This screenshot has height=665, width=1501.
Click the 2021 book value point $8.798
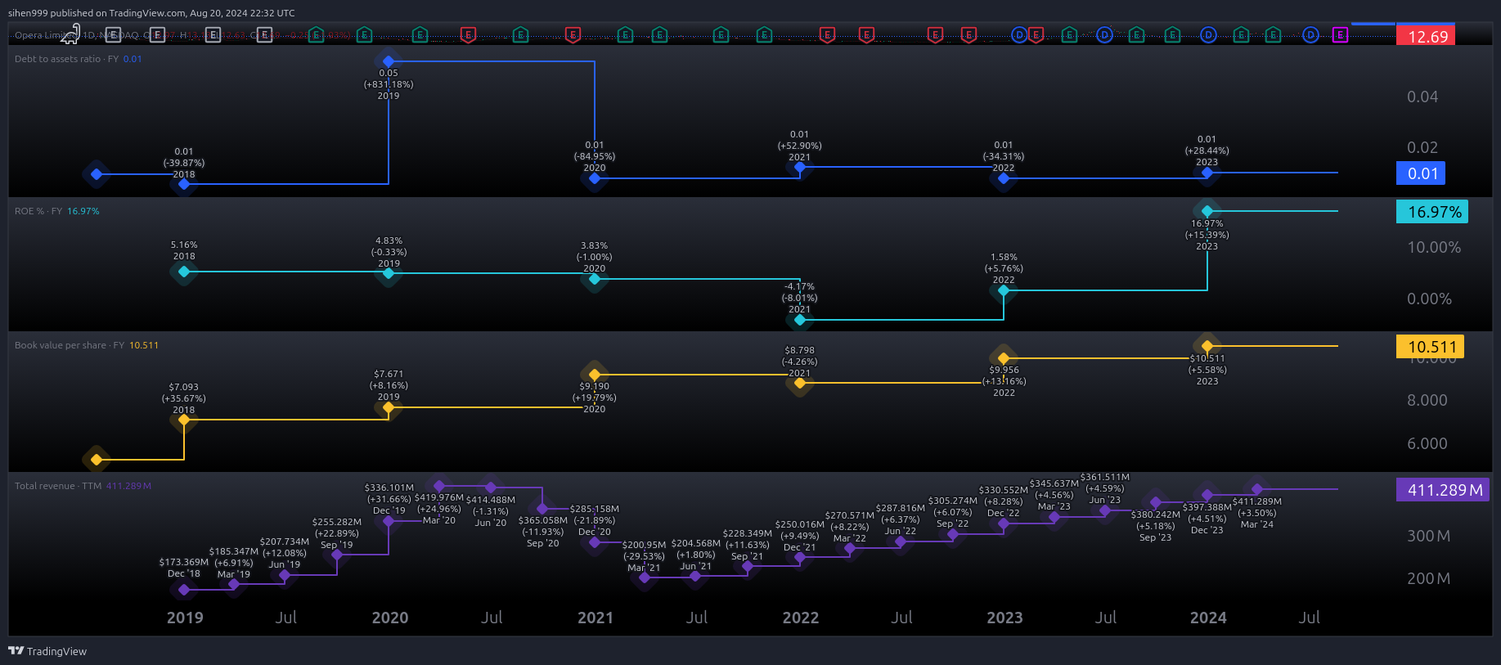point(800,383)
